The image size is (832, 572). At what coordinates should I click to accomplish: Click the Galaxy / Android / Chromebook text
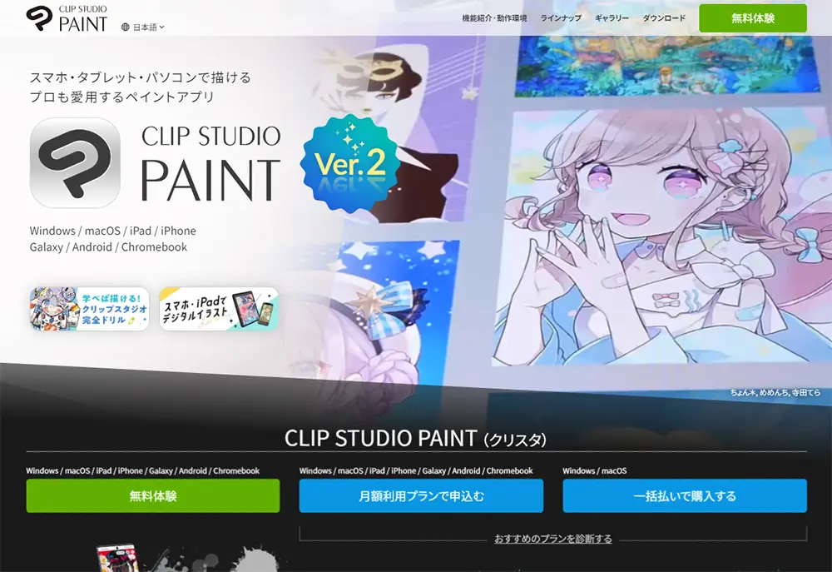108,247
